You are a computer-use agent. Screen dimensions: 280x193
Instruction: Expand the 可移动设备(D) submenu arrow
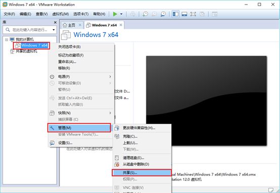[110, 83]
